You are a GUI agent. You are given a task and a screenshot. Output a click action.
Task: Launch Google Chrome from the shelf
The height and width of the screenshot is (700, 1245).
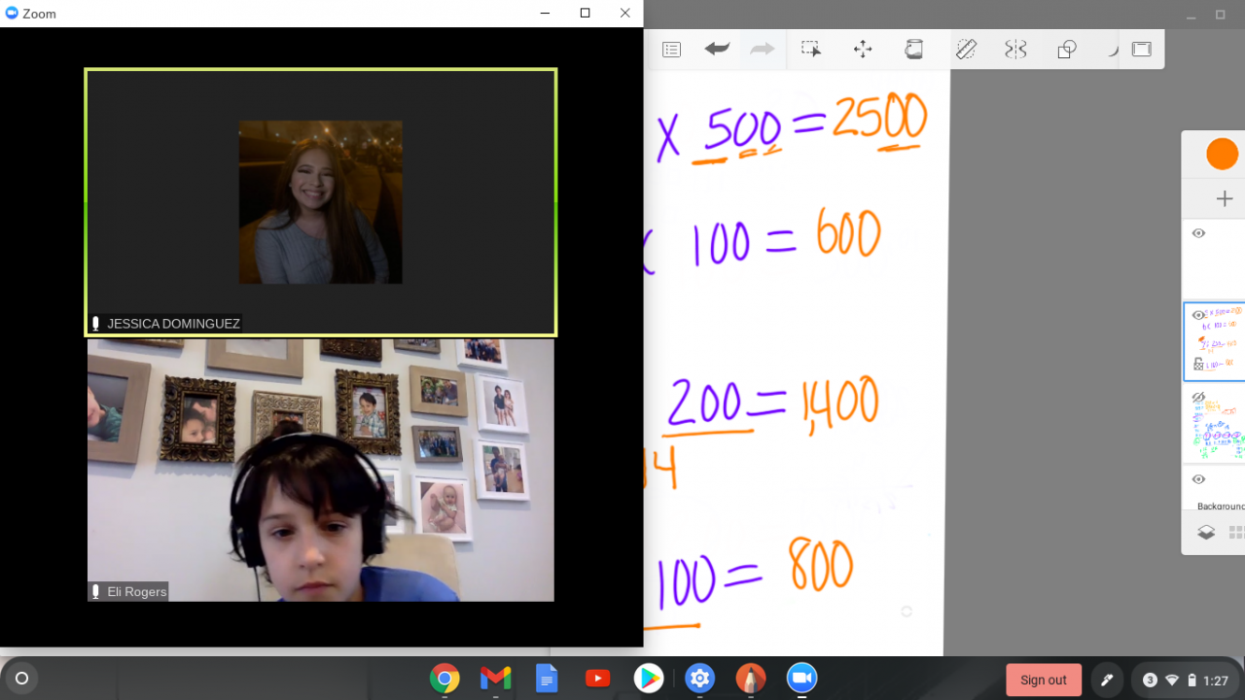pyautogui.click(x=445, y=679)
